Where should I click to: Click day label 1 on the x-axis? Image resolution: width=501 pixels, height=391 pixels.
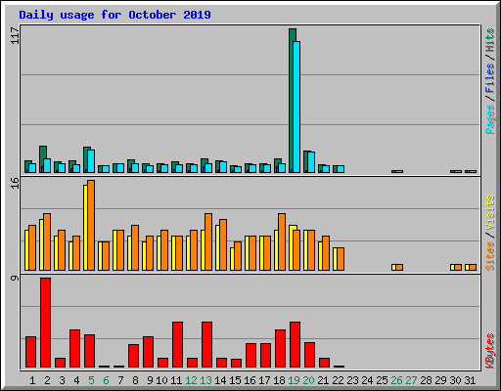point(32,380)
